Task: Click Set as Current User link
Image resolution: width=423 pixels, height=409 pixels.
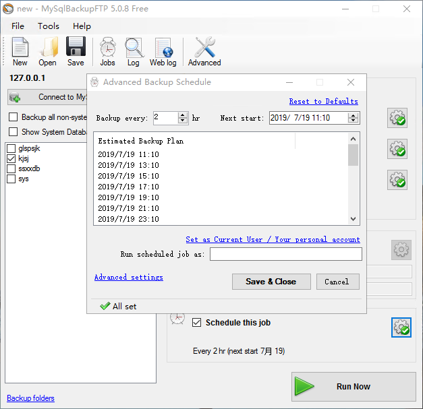Action: 273,239
